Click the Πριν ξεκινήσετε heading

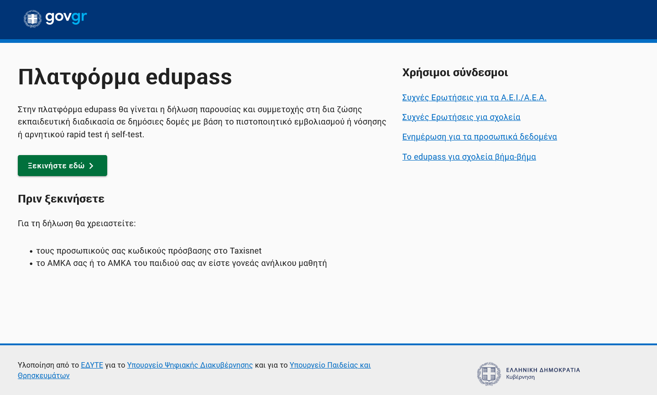pos(61,199)
